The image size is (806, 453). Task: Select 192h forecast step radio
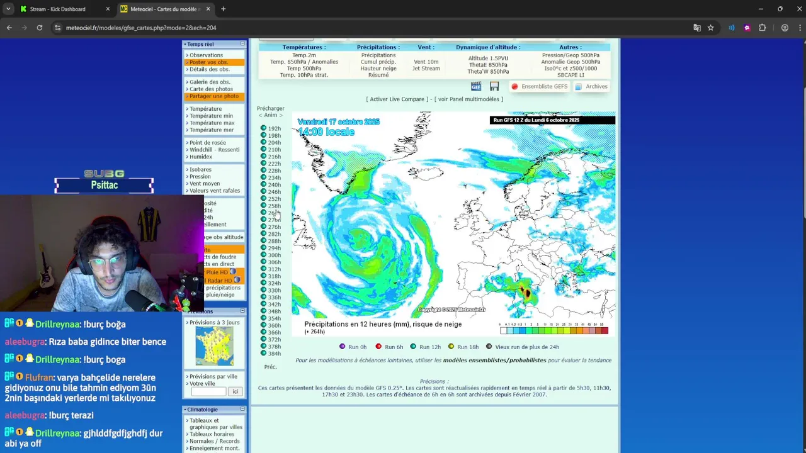[x=263, y=128]
